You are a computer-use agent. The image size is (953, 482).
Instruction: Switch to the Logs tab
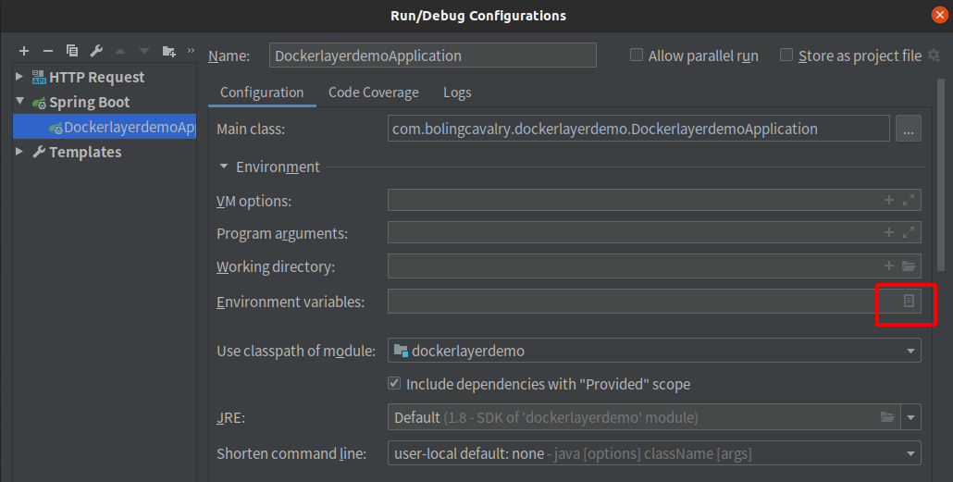point(457,93)
